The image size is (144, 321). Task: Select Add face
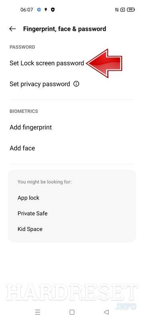(22, 148)
